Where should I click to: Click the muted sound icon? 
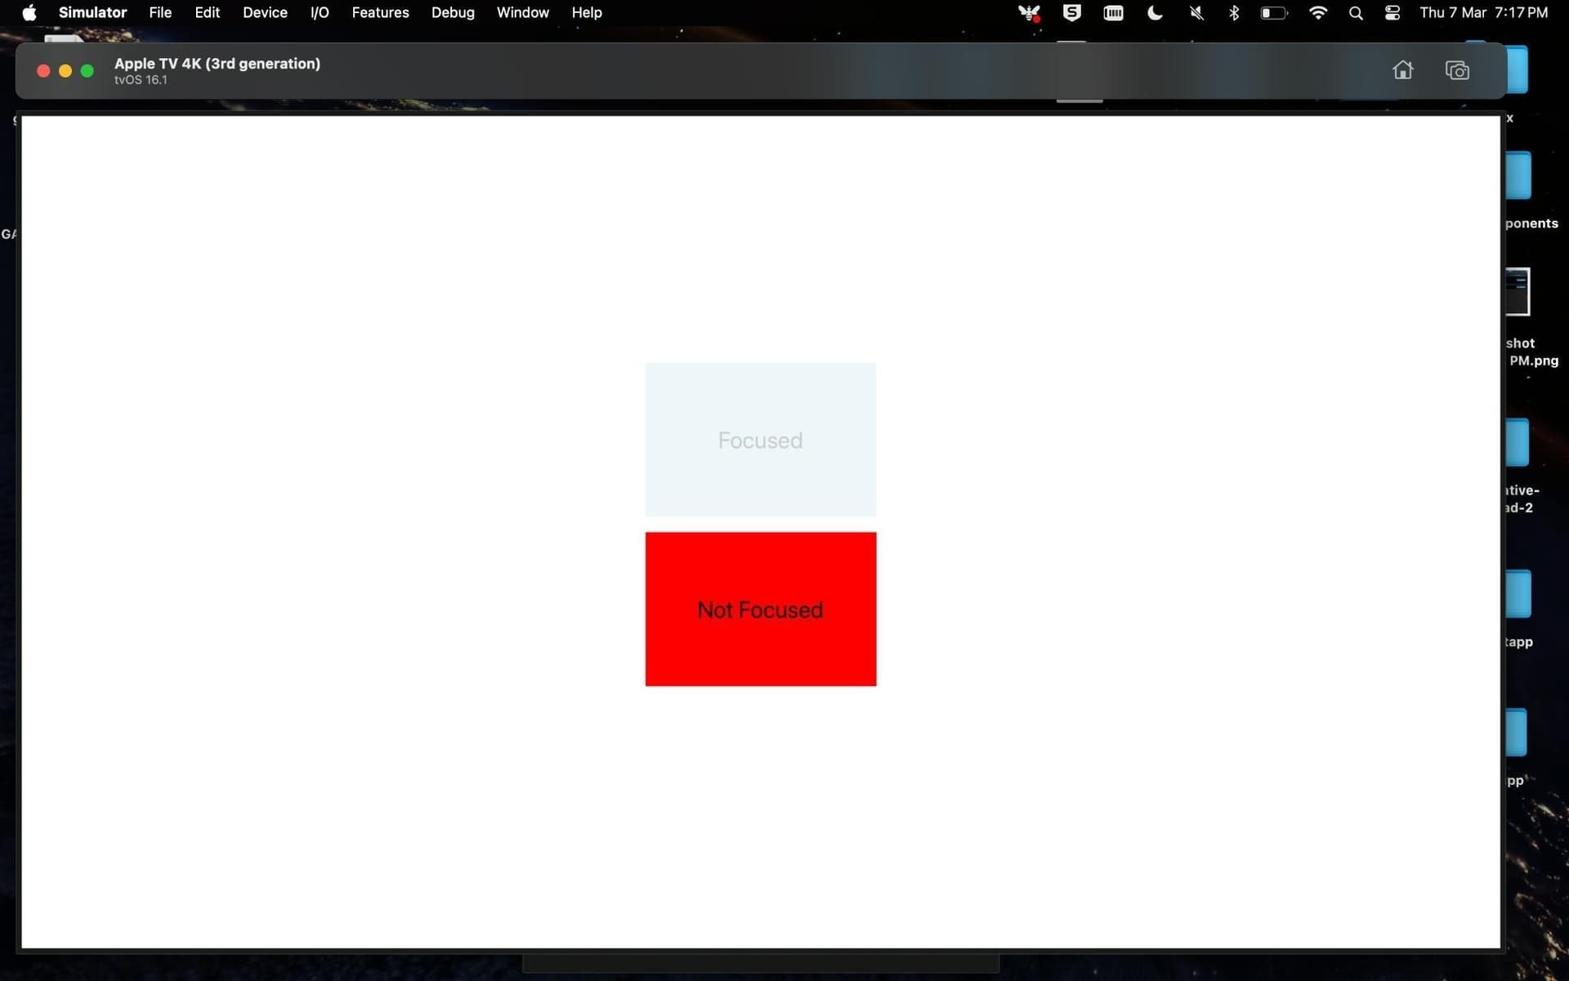tap(1196, 13)
